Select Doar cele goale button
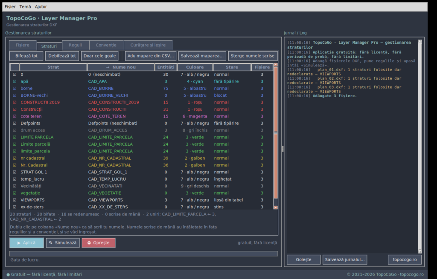Viewport: 437px width, 279px height. 99,56
